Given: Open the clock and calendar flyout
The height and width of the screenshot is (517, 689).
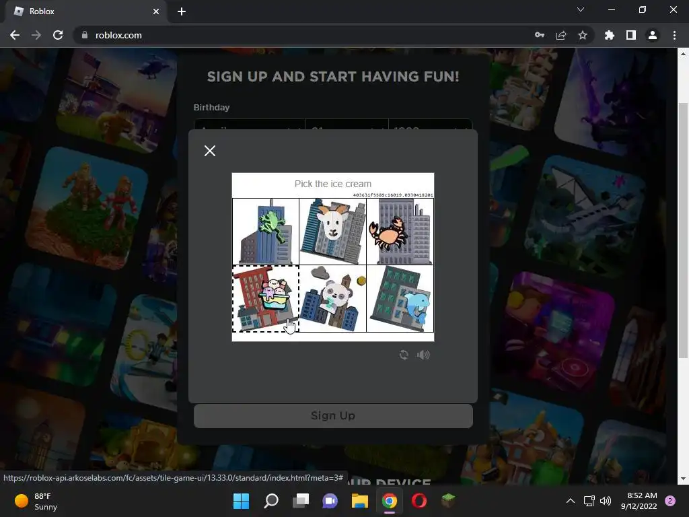Looking at the screenshot, I should [639, 501].
